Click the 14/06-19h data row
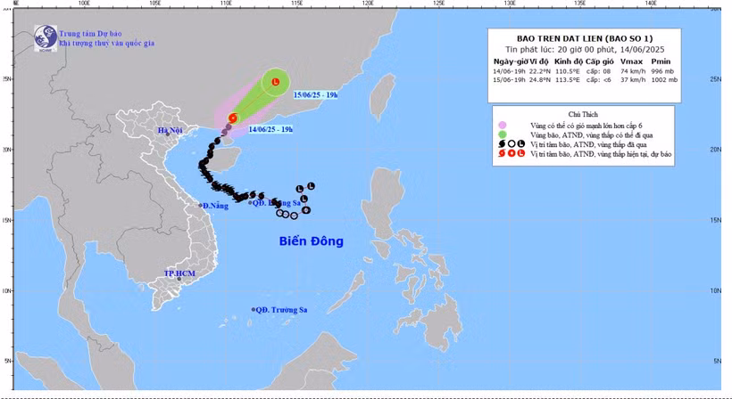This screenshot has height=399, width=732. pos(585,70)
